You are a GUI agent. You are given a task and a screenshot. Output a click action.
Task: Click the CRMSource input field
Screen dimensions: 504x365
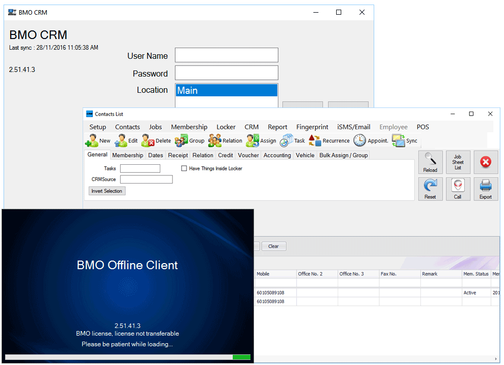coord(146,179)
